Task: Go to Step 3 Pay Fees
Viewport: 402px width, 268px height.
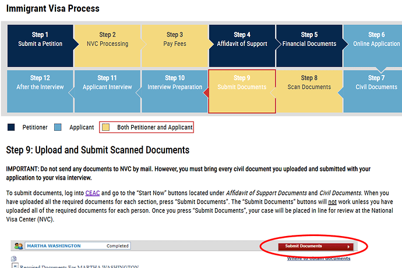Action: [x=175, y=46]
